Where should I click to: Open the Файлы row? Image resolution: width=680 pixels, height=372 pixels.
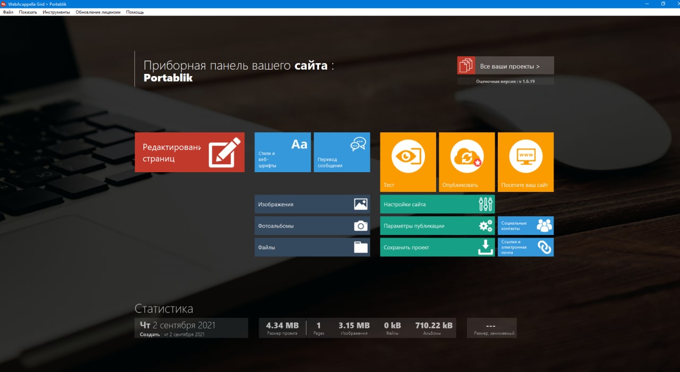[x=312, y=247]
